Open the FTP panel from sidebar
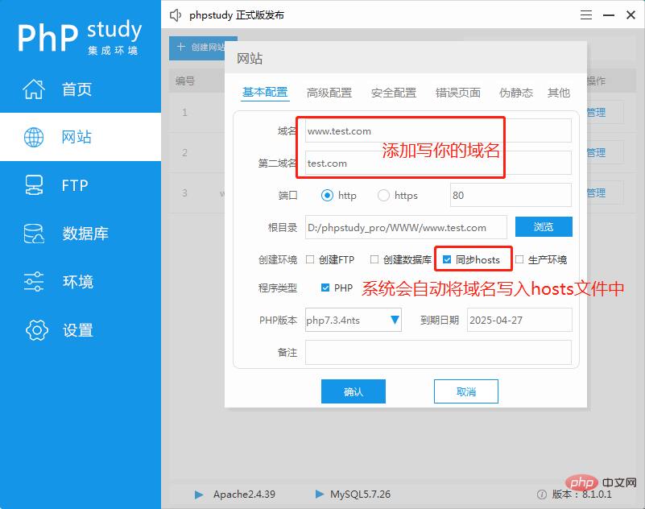This screenshot has height=509, width=645. click(x=76, y=185)
